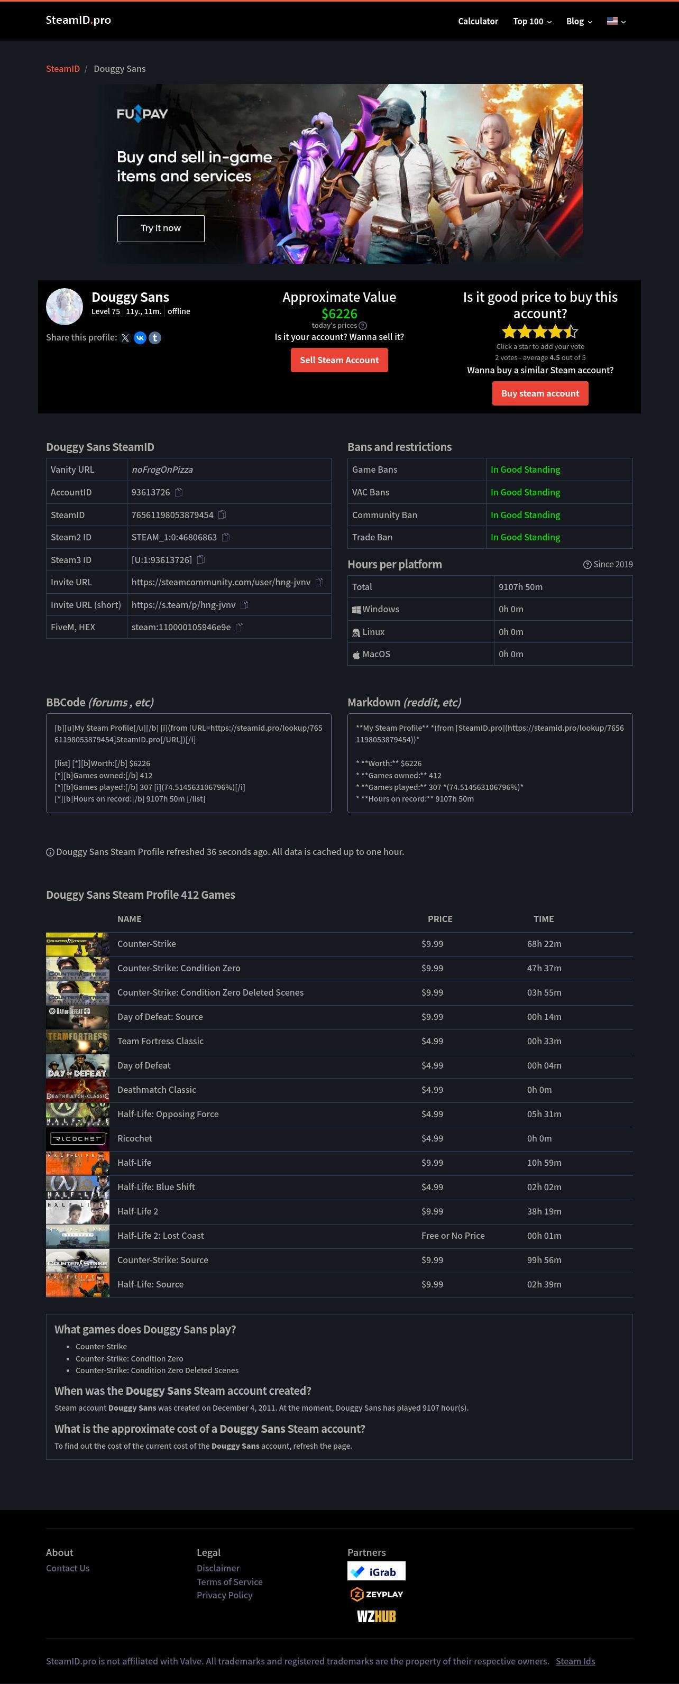679x1684 pixels.
Task: Expand the Top 100 dropdown menu
Action: pos(532,22)
